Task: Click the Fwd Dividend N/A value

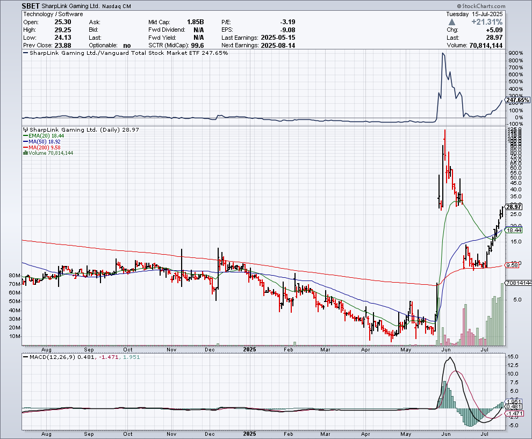Action: pos(199,30)
